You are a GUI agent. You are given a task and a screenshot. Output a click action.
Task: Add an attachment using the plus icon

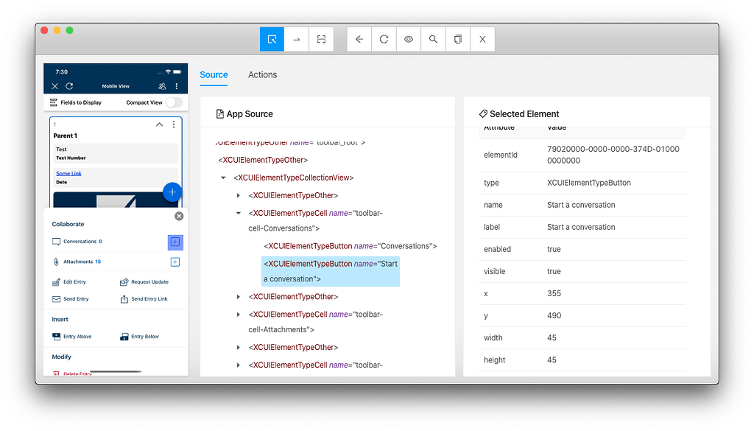[175, 261]
